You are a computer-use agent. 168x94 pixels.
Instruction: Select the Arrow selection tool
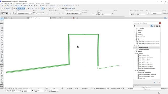click(2, 19)
